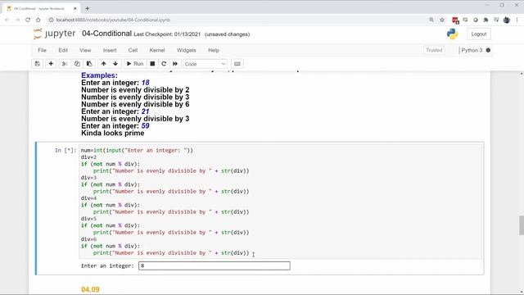The image size is (524, 295).
Task: Save the notebook with the floppy disk icon
Action: point(37,64)
